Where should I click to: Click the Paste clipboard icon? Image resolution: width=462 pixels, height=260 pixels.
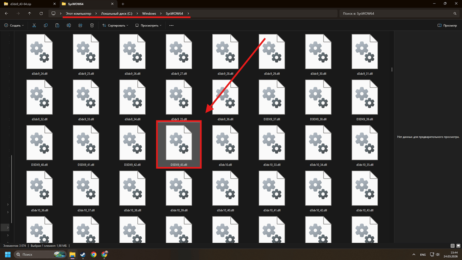57,25
